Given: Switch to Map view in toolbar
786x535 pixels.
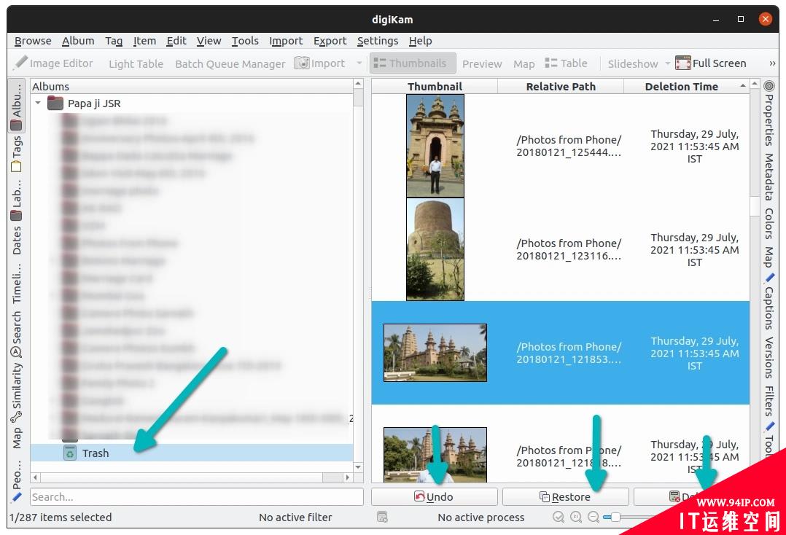Looking at the screenshot, I should [524, 63].
